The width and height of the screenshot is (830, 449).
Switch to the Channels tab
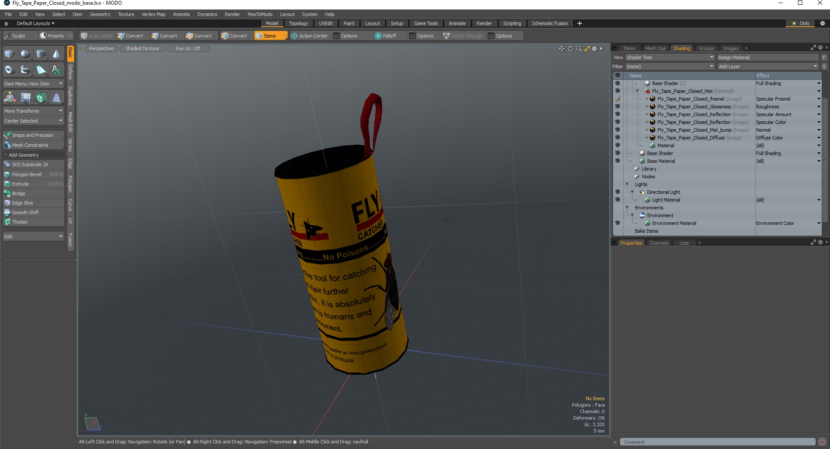(659, 243)
